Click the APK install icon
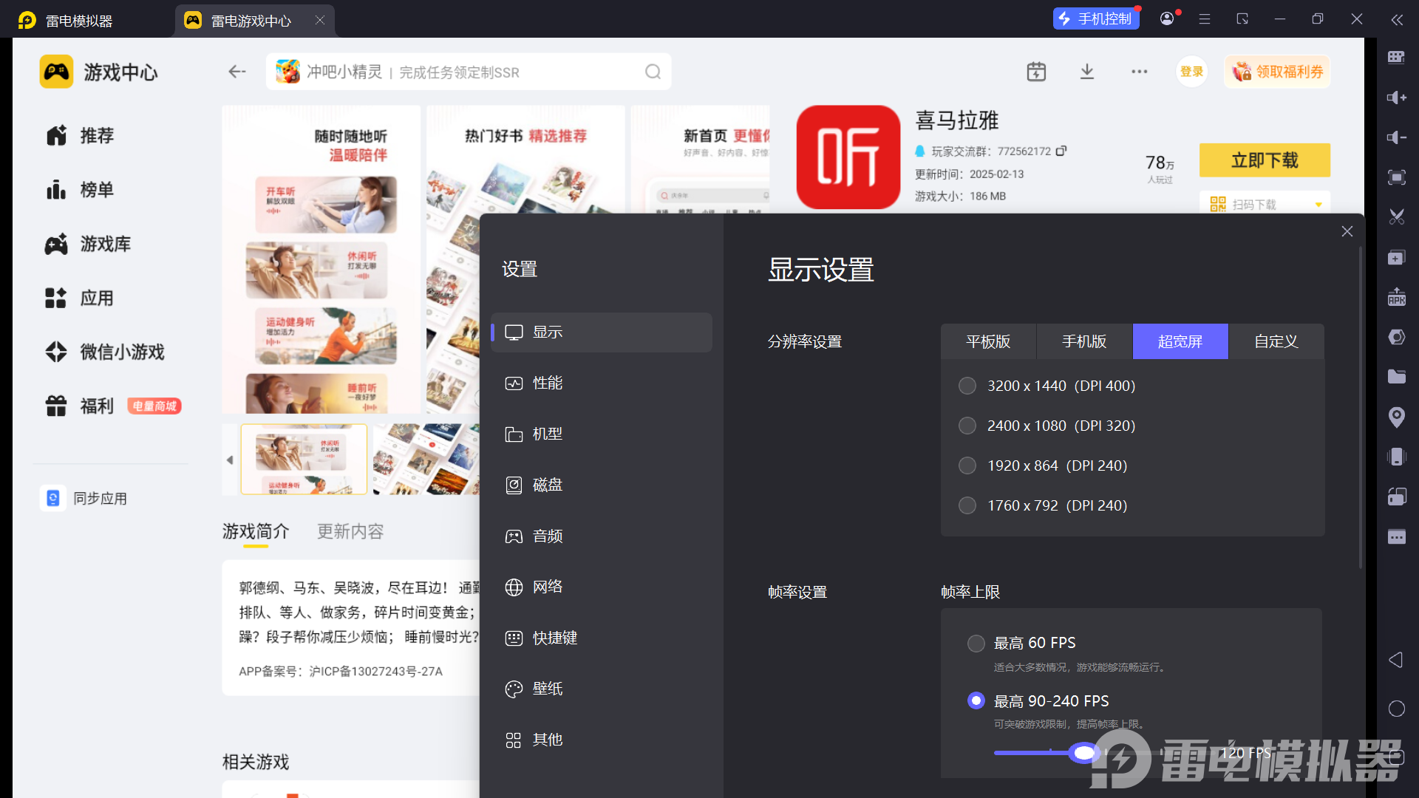The image size is (1419, 798). [x=1396, y=297]
